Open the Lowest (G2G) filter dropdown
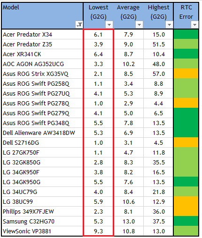The width and height of the screenshot is (202, 238). click(109, 25)
